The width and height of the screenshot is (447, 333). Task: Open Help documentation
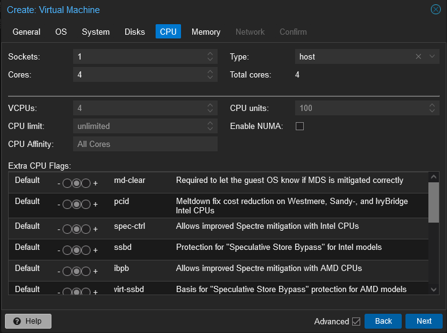(x=28, y=321)
